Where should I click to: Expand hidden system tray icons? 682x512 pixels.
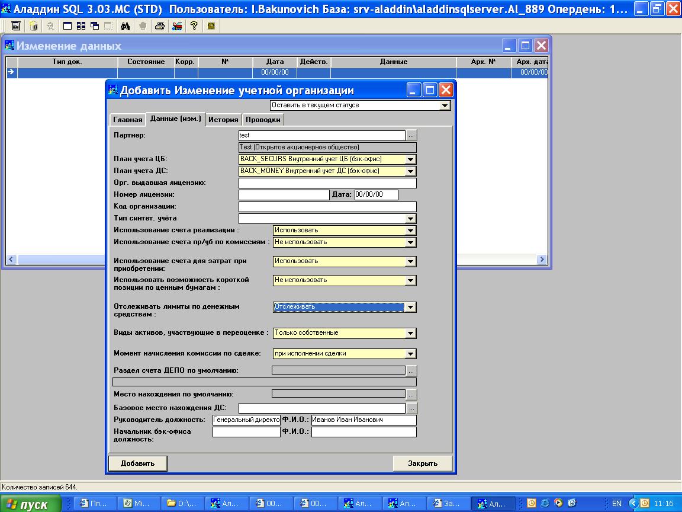point(633,503)
